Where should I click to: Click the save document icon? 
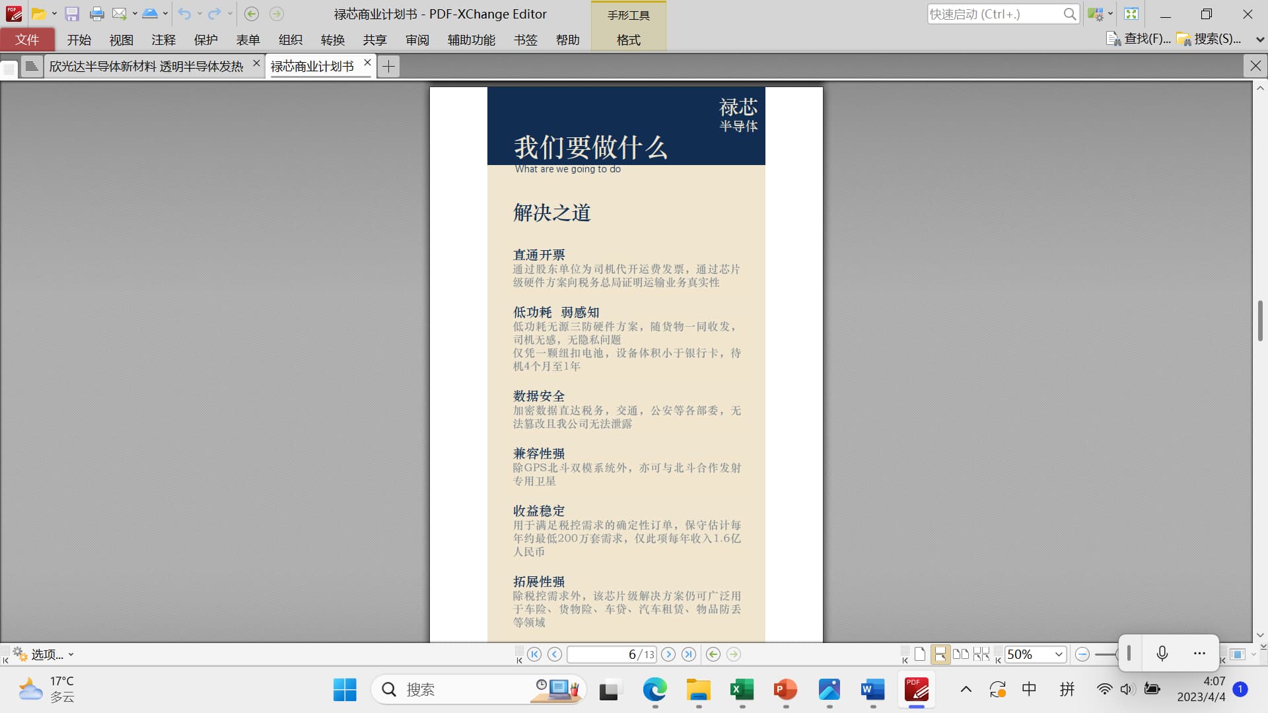pos(72,14)
